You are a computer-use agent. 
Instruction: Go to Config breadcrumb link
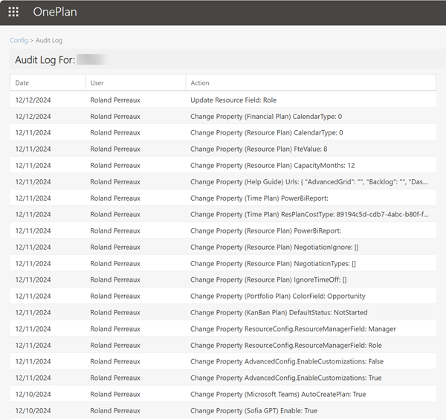(x=19, y=40)
